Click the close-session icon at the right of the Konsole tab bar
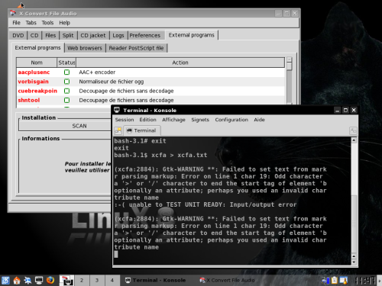The width and height of the screenshot is (382, 286). coord(353,130)
